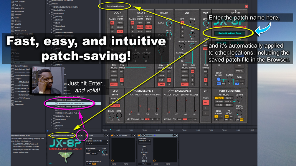Screen dimensions: 296x166
Task: Set CH mode to OFF
Action: coord(206,102)
